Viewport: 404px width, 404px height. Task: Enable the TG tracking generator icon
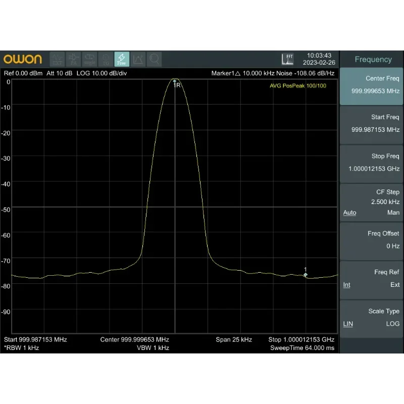click(x=106, y=59)
